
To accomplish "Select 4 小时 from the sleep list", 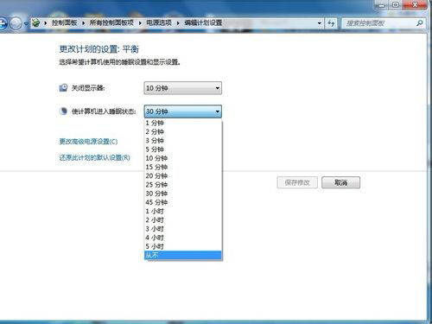I will click(183, 238).
